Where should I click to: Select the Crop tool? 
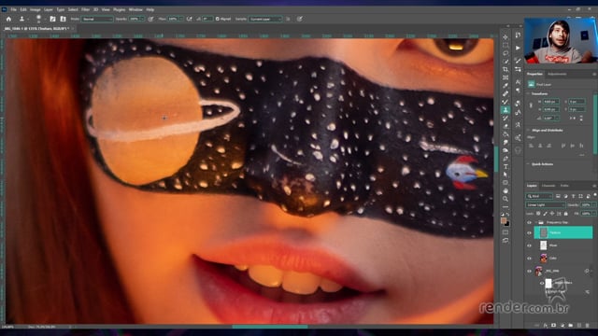pos(505,69)
